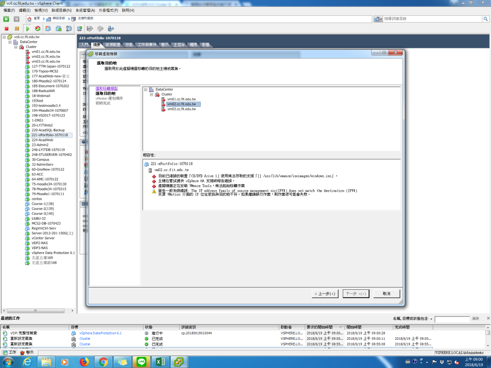
Task: Select vm02.cc.fit.edu.tw host in dialog
Action: pyautogui.click(x=181, y=104)
